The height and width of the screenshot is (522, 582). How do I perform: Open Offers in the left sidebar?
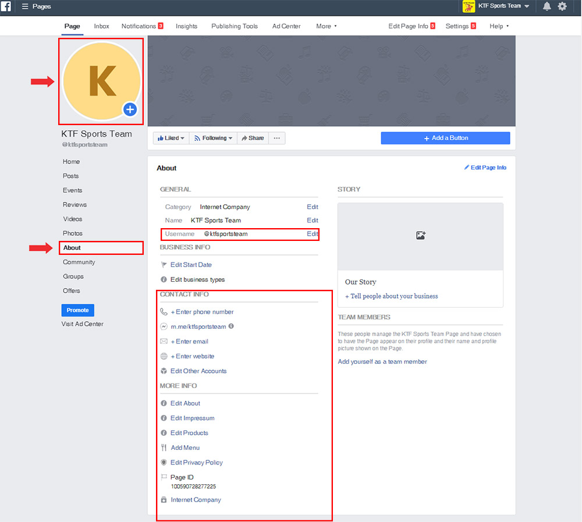tap(71, 291)
